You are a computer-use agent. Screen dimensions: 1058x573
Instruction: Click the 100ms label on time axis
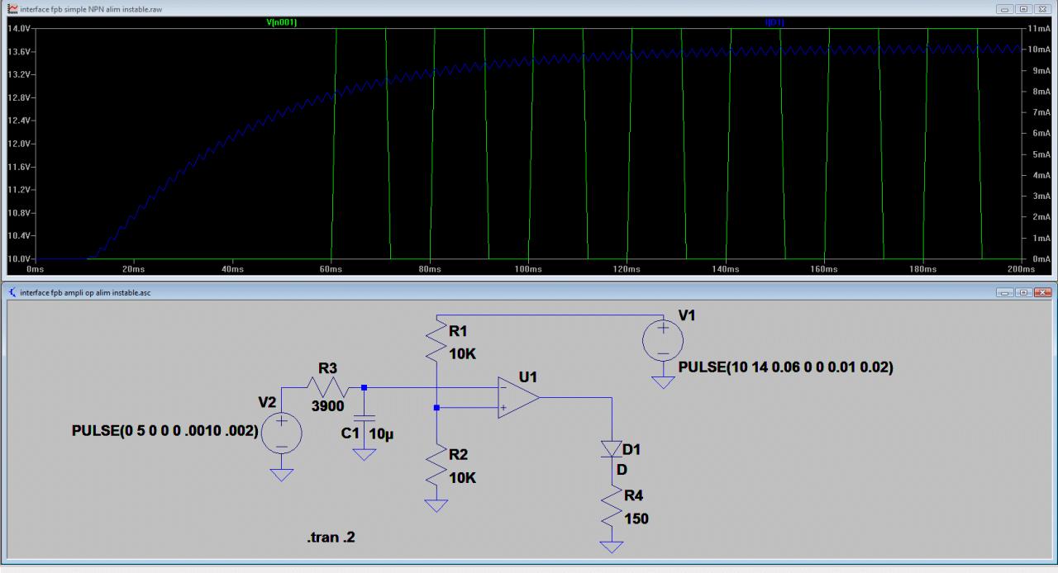coord(528,269)
